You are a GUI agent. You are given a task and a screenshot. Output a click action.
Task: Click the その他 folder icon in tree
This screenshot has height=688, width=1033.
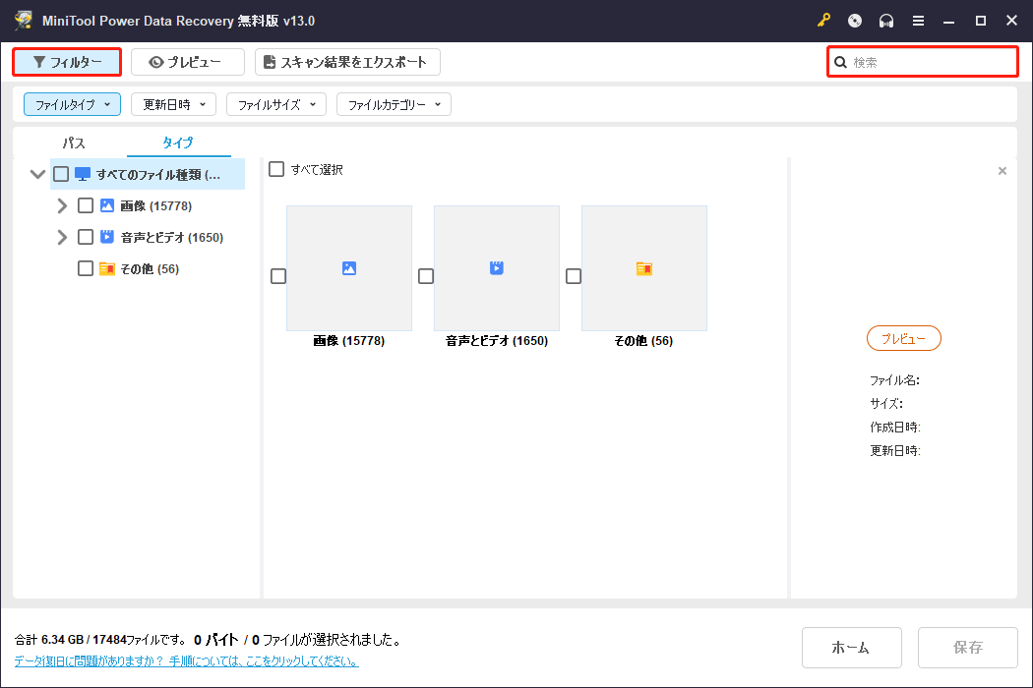tap(106, 268)
